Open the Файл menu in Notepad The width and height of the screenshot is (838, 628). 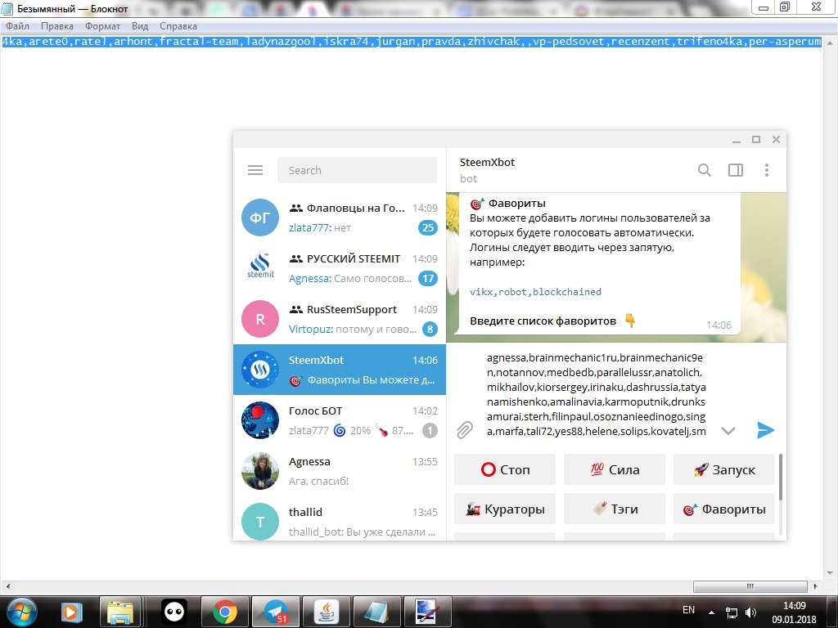(x=18, y=26)
